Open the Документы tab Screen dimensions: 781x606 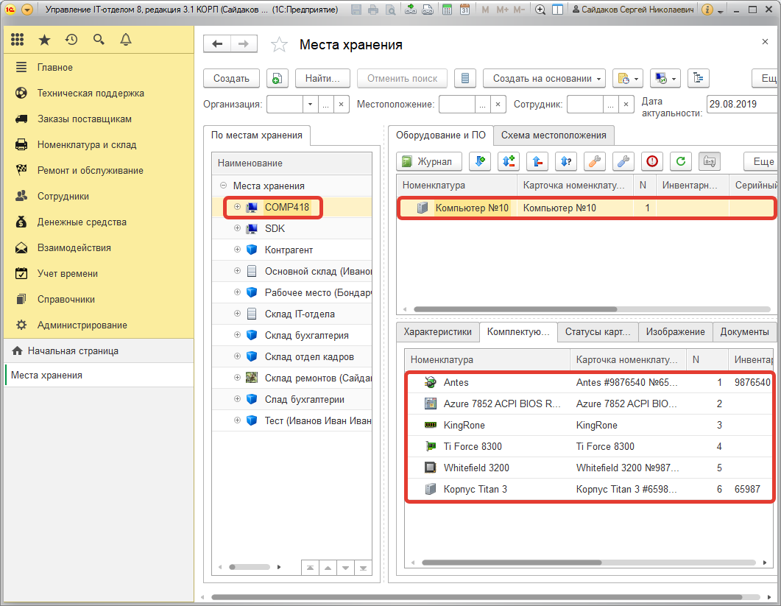point(744,332)
